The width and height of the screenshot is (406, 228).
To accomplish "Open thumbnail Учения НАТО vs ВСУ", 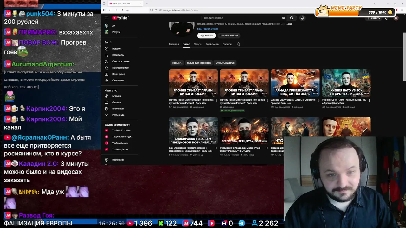I will point(346,83).
